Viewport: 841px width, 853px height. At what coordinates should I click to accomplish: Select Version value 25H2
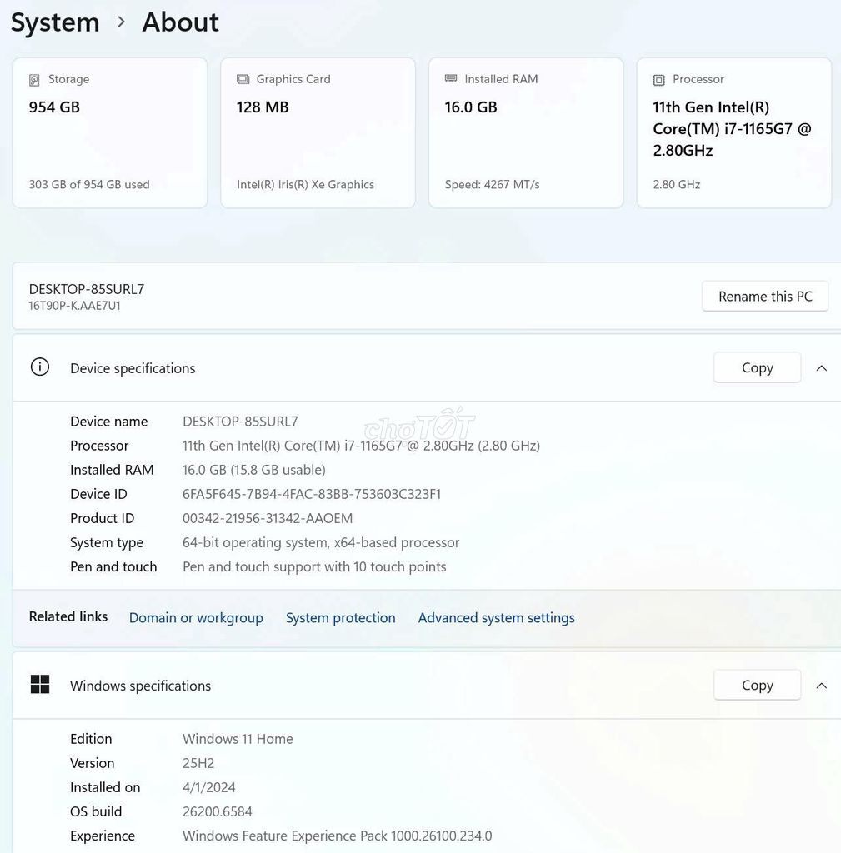198,763
